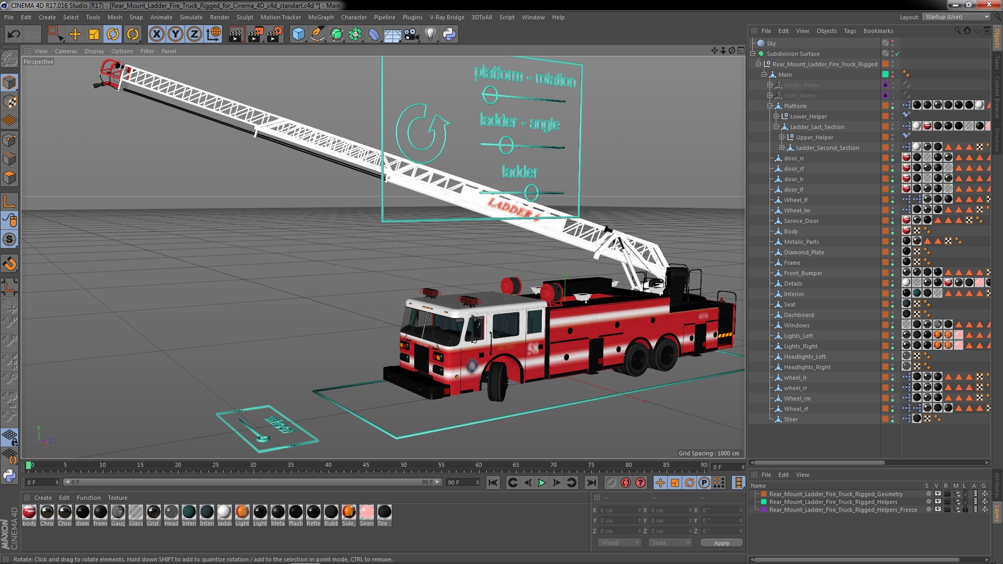Screen dimensions: 1003x564
Task: Click the Record Active Objects button
Action: click(611, 483)
